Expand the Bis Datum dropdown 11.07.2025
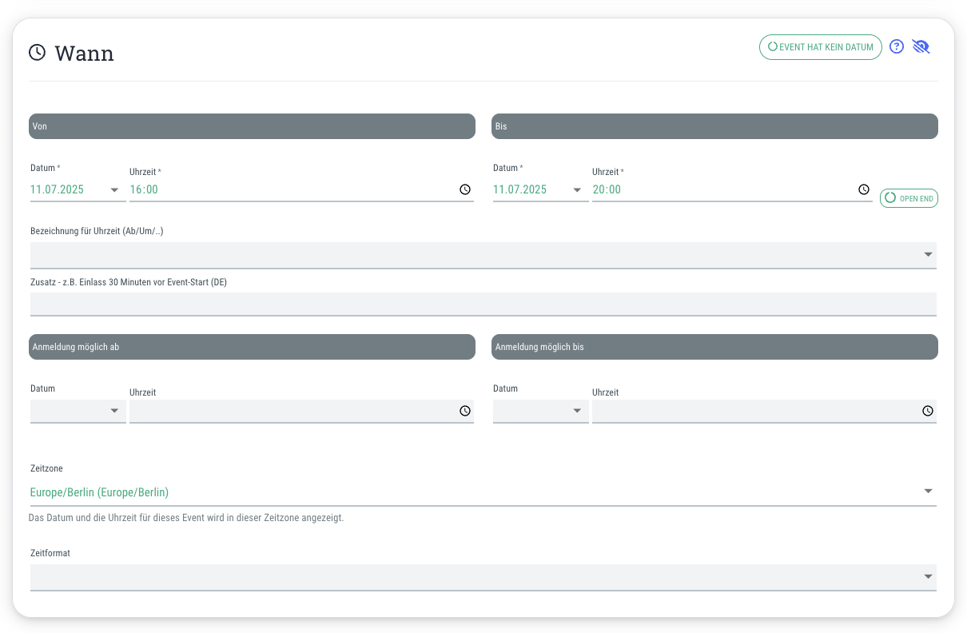This screenshot has width=967, height=633. pyautogui.click(x=540, y=190)
